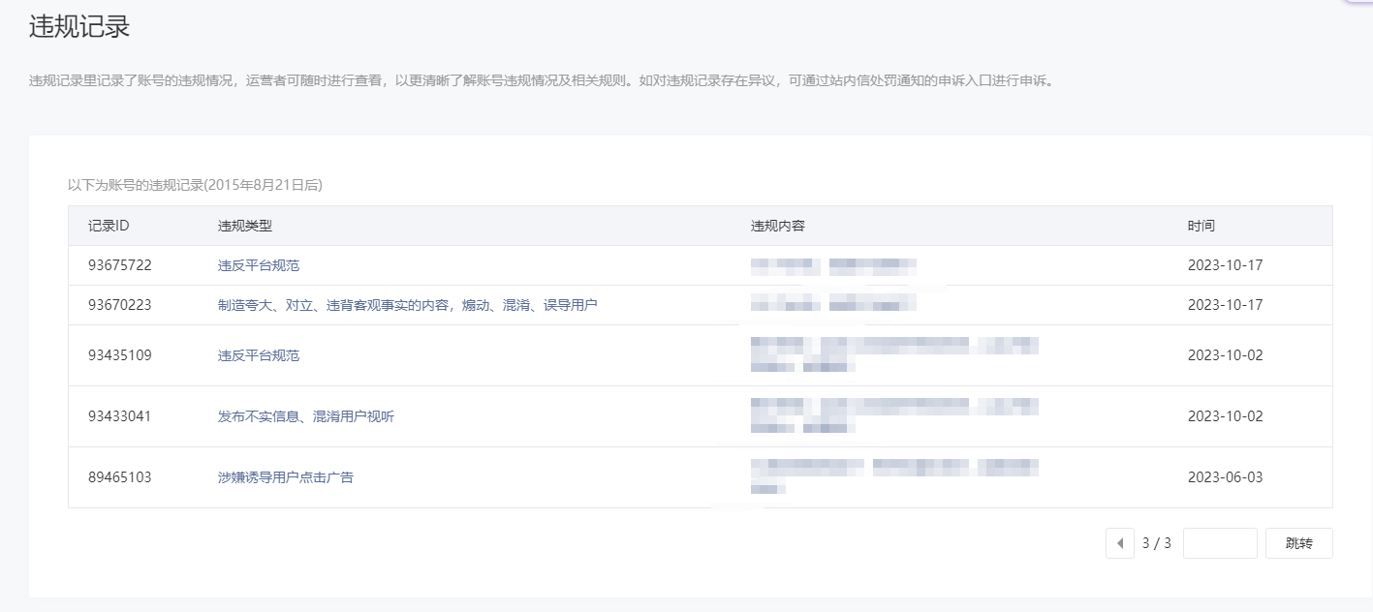Select record ID 93433041
Screen dimensions: 1373x612
[x=119, y=416]
